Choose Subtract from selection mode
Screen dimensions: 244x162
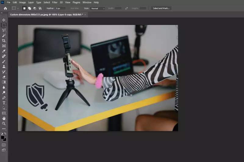coord(35,9)
